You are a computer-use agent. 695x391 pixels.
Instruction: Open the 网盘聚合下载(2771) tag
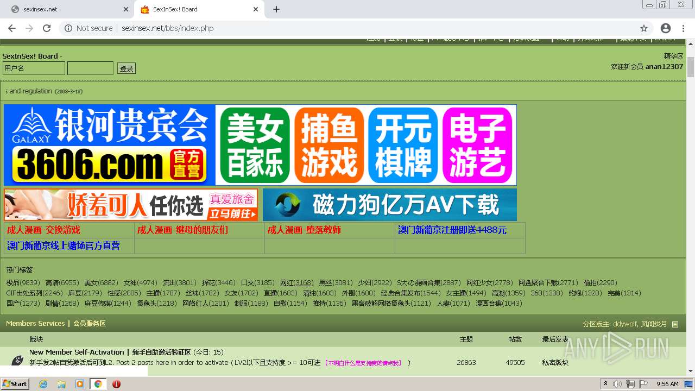click(x=548, y=282)
